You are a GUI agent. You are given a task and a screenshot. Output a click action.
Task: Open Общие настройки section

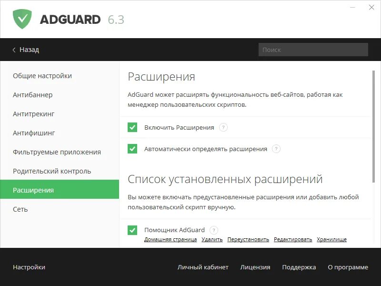coord(60,76)
